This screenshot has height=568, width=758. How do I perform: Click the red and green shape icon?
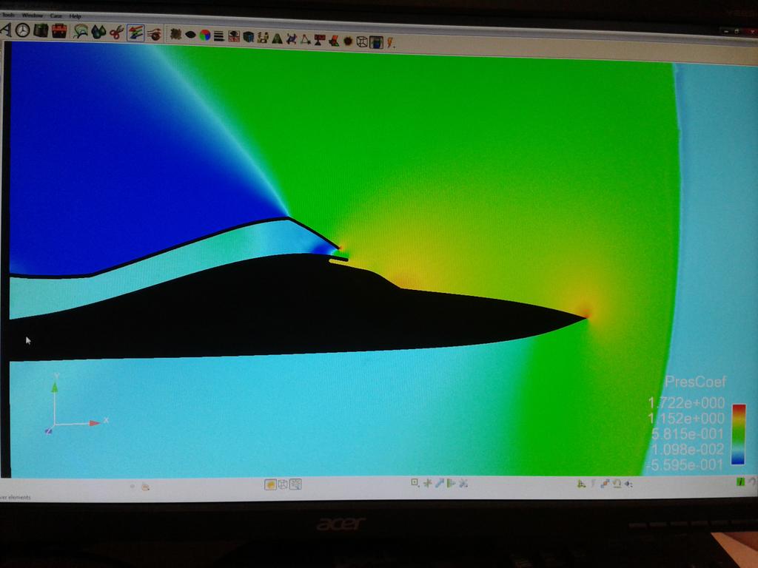coord(334,40)
